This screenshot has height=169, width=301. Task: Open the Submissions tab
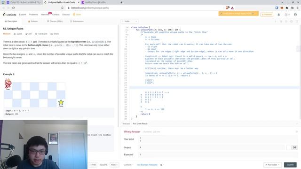pos(77,21)
